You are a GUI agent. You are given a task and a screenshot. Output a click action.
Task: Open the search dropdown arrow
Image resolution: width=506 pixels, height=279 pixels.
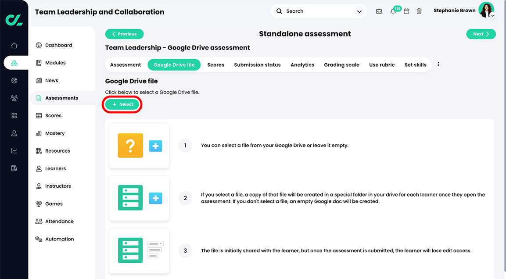(x=359, y=11)
